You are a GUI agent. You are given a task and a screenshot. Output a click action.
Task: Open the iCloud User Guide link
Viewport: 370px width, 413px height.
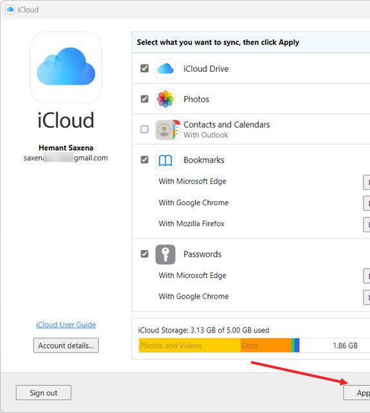66,324
